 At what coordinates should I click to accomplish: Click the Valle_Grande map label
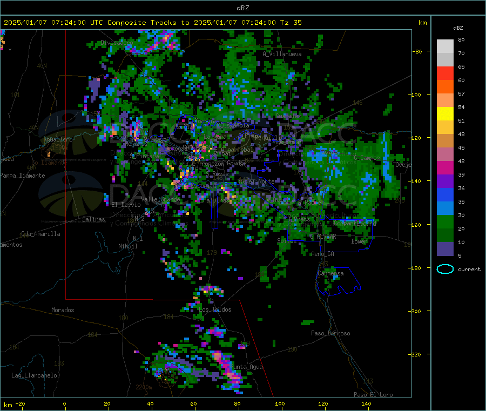tap(160, 199)
